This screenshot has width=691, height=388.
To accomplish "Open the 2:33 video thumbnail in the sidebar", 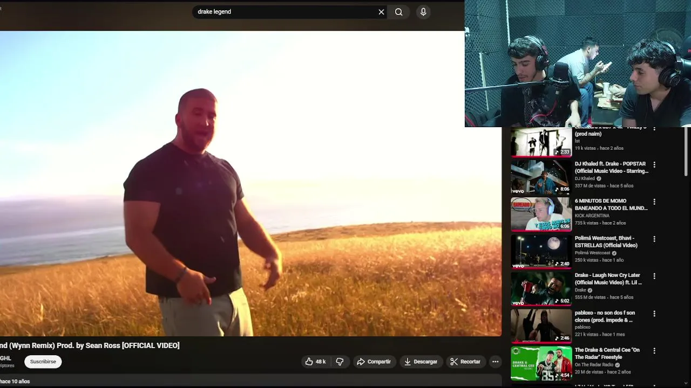I will (541, 142).
